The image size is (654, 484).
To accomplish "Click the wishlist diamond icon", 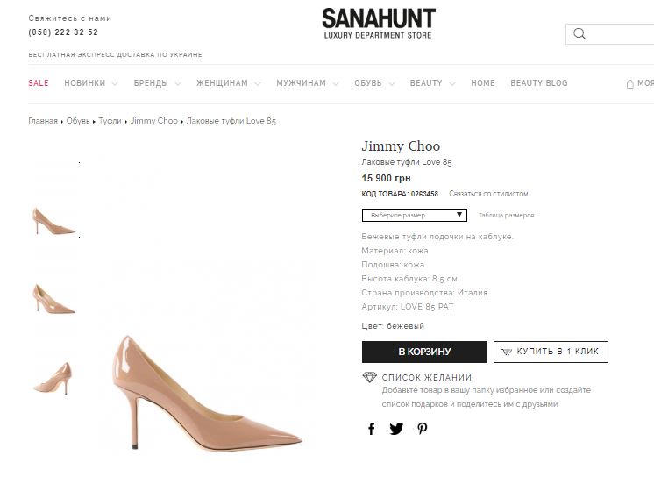I will [369, 377].
